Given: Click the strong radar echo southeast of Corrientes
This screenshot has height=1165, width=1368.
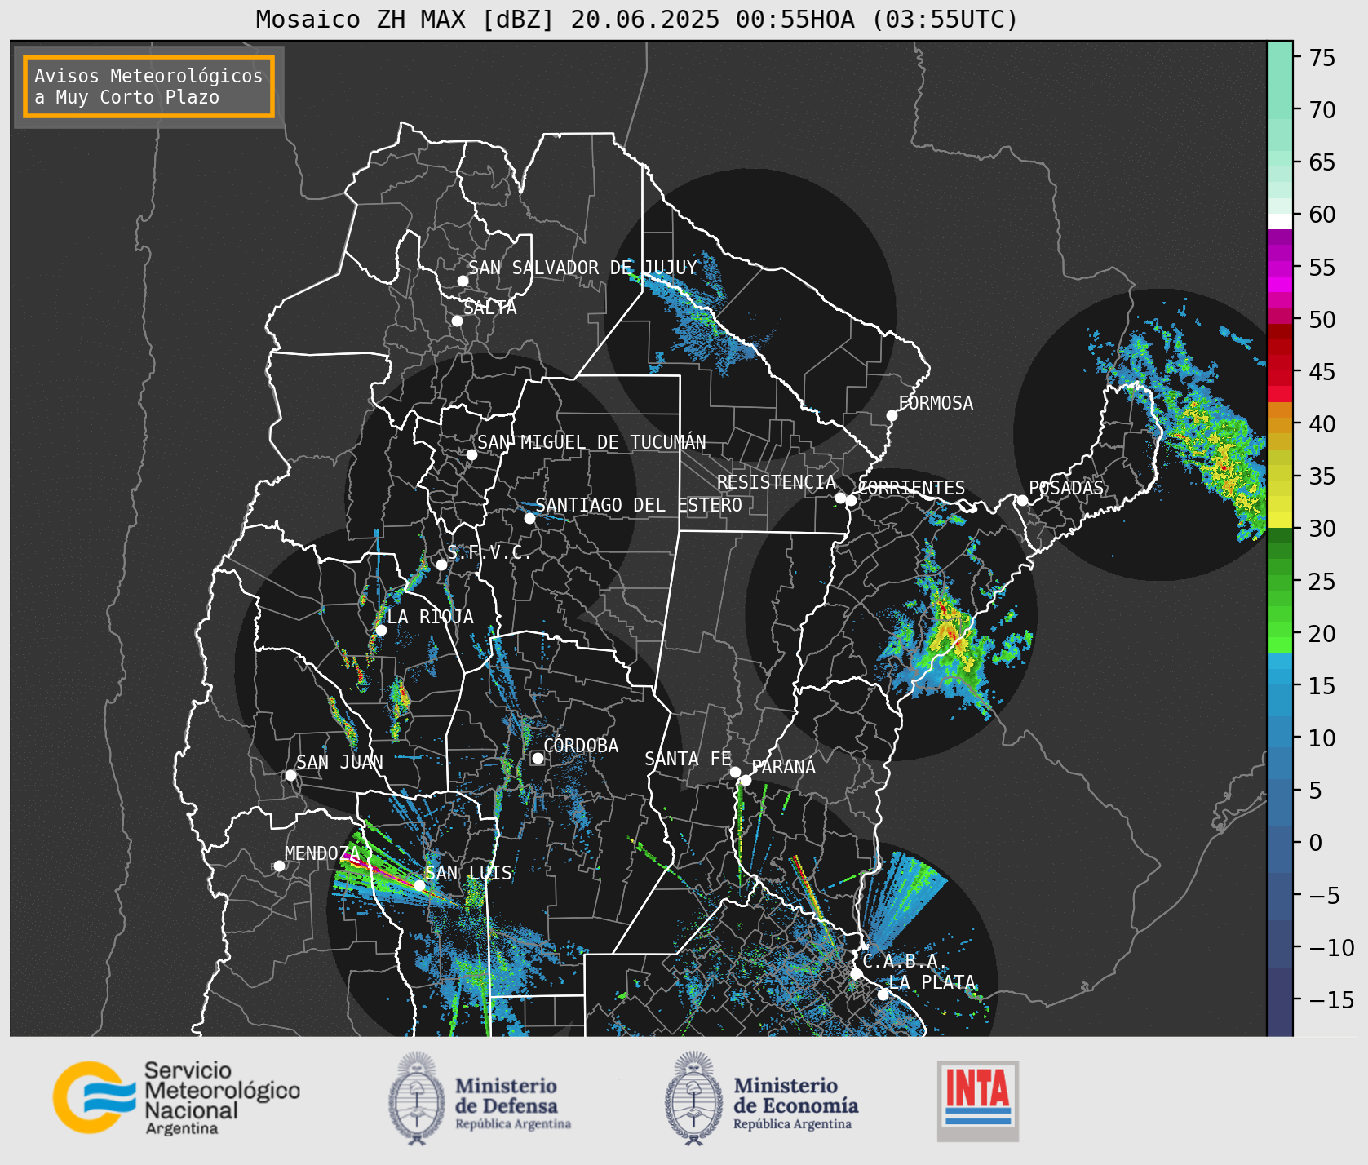Looking at the screenshot, I should point(950,632).
